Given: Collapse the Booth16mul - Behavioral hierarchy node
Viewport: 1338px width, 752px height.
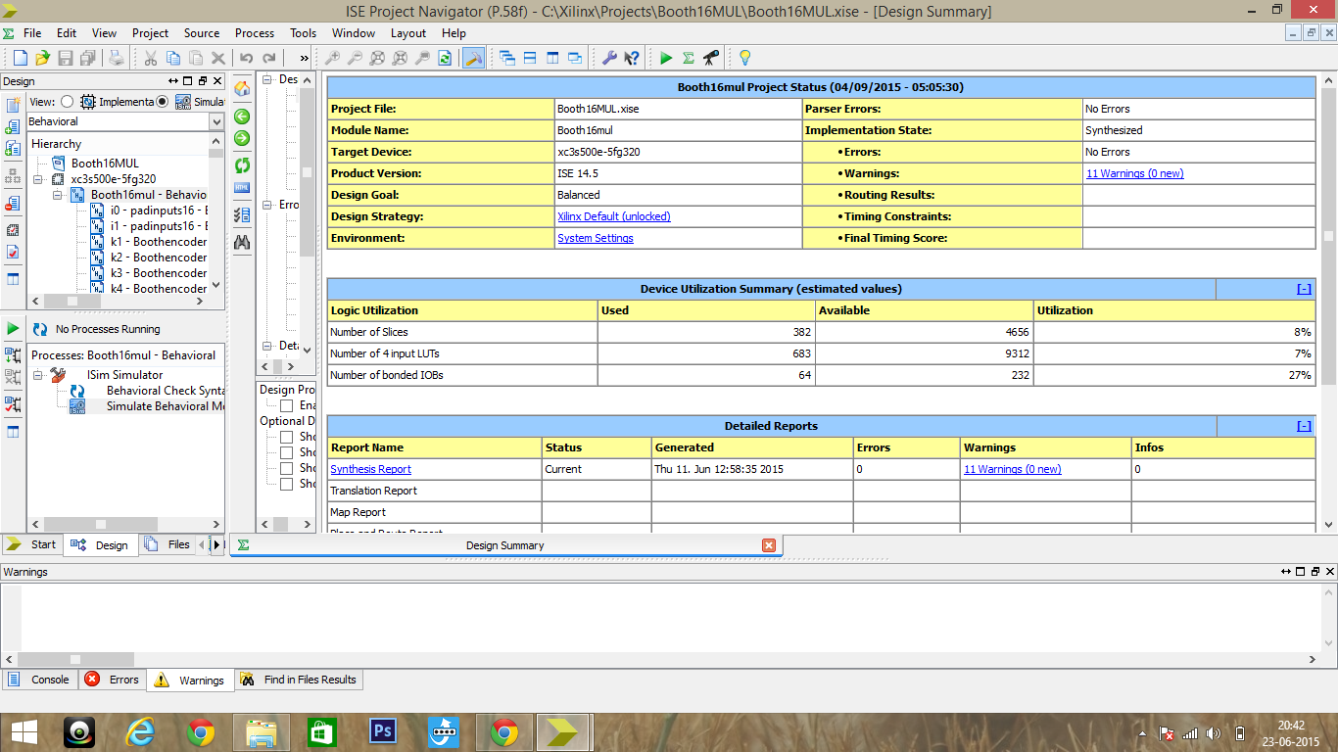Looking at the screenshot, I should (59, 195).
